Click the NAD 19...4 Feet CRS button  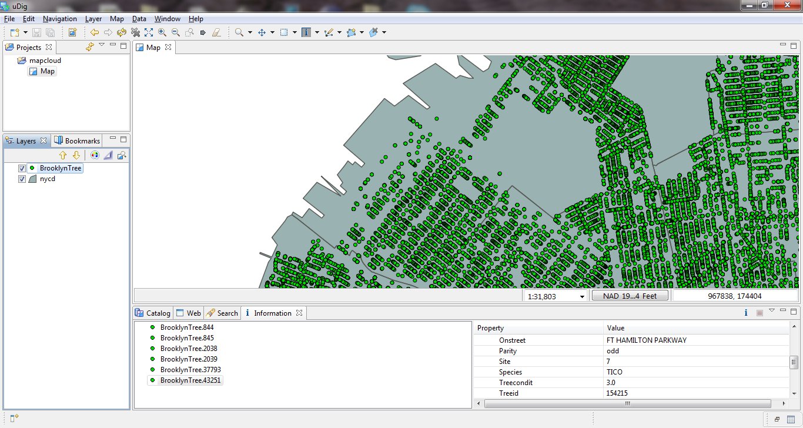tap(630, 296)
